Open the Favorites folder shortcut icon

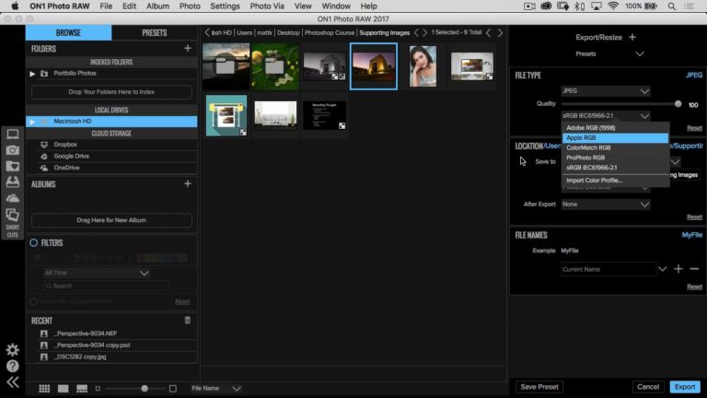tap(13, 166)
